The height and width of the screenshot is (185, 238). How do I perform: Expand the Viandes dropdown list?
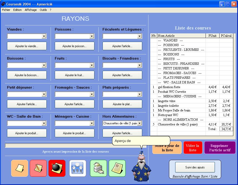pyautogui.click(x=44, y=36)
